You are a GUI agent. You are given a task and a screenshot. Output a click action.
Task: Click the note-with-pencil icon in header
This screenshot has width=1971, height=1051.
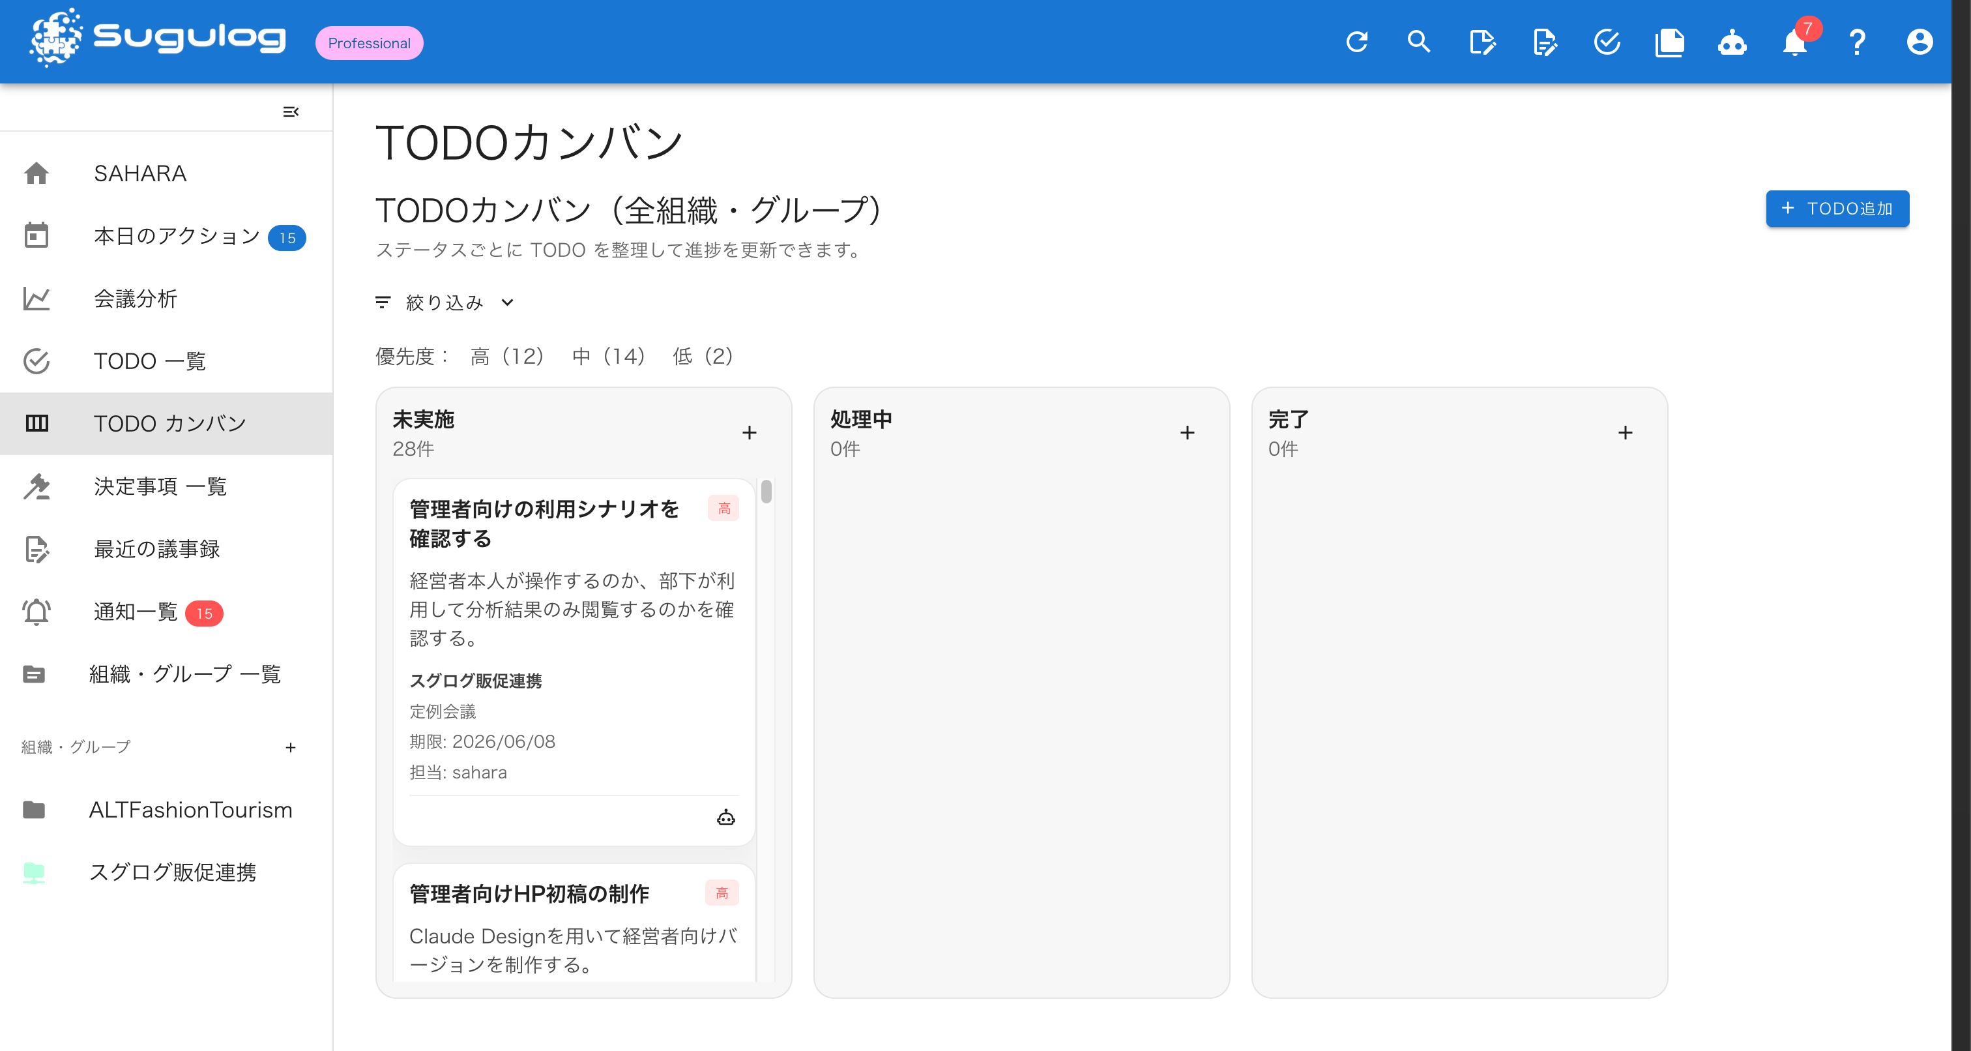point(1482,42)
